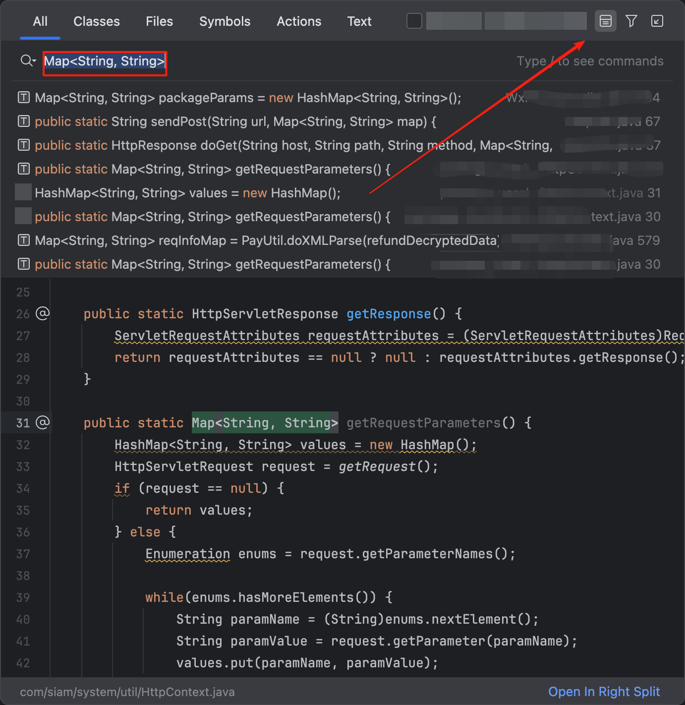Viewport: 685px width, 705px height.
Task: Click the Map<String, String> search field
Action: point(105,61)
